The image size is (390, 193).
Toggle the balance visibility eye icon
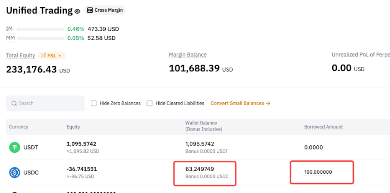pos(77,11)
